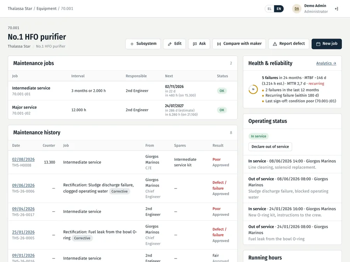The width and height of the screenshot is (350, 262).
Task: Click the In service status badge
Action: [259, 136]
